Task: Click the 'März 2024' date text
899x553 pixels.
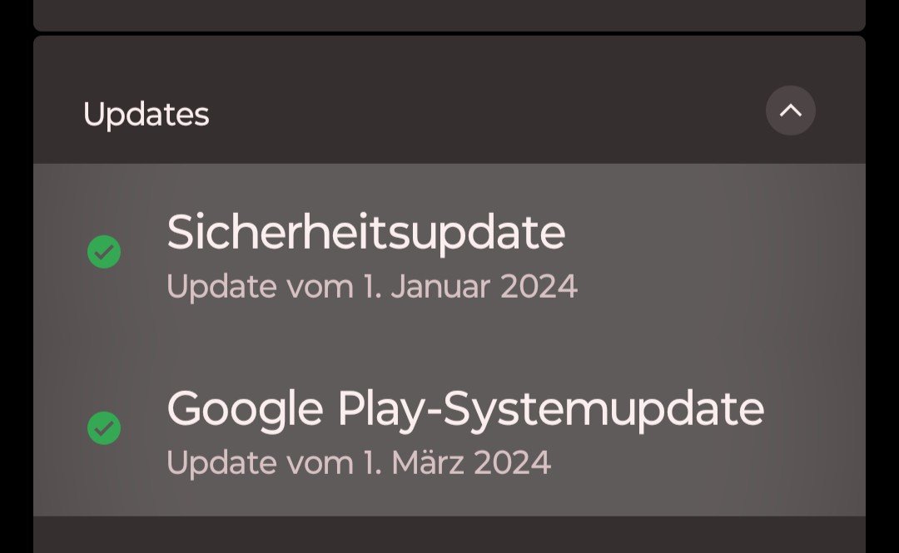Action: [x=471, y=462]
